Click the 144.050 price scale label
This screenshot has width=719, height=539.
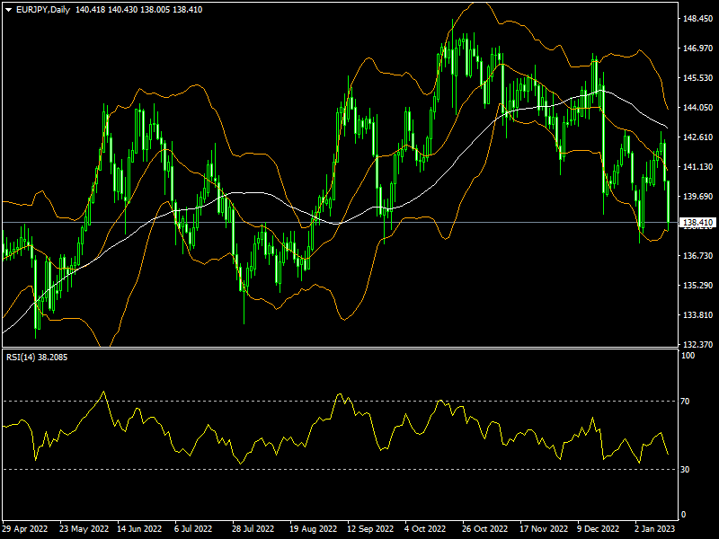pyautogui.click(x=698, y=107)
